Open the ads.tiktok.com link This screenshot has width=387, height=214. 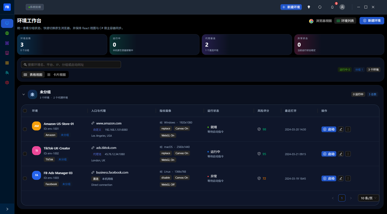pos(106,148)
